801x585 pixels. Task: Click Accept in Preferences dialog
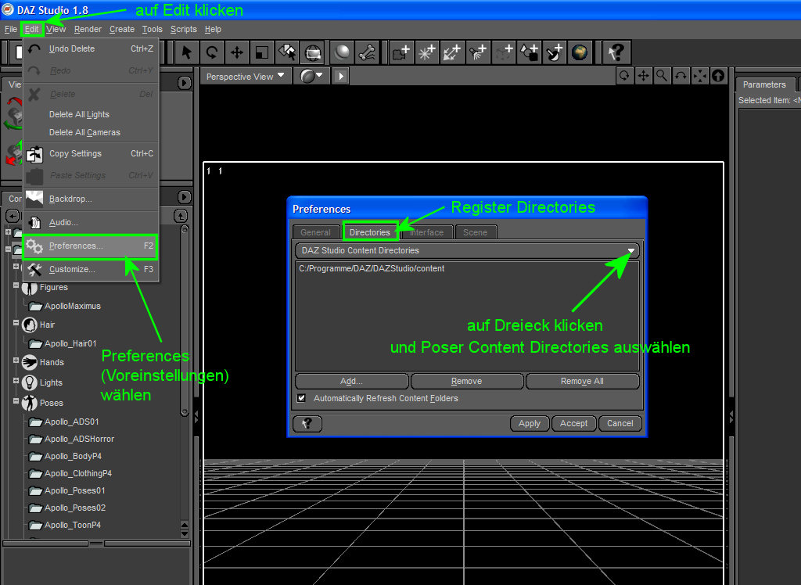(x=573, y=424)
